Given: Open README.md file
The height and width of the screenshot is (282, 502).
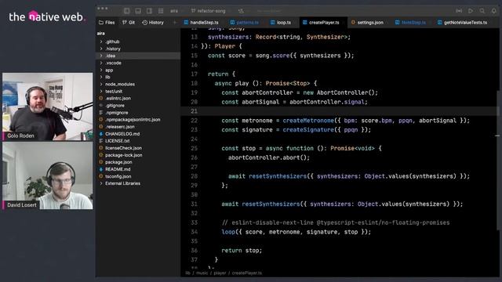Looking at the screenshot, I should 118,169.
